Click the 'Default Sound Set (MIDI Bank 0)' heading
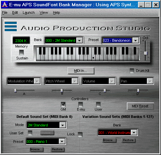The height and width of the screenshot is (155, 161). pos(44,117)
